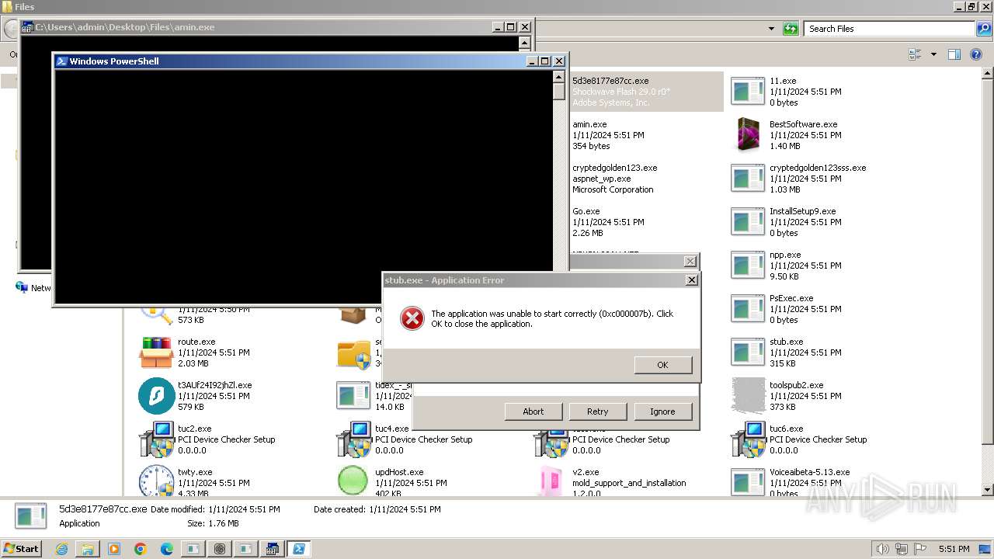The image size is (994, 559).
Task: Expand the view options dropdown arrow
Action: [x=933, y=54]
